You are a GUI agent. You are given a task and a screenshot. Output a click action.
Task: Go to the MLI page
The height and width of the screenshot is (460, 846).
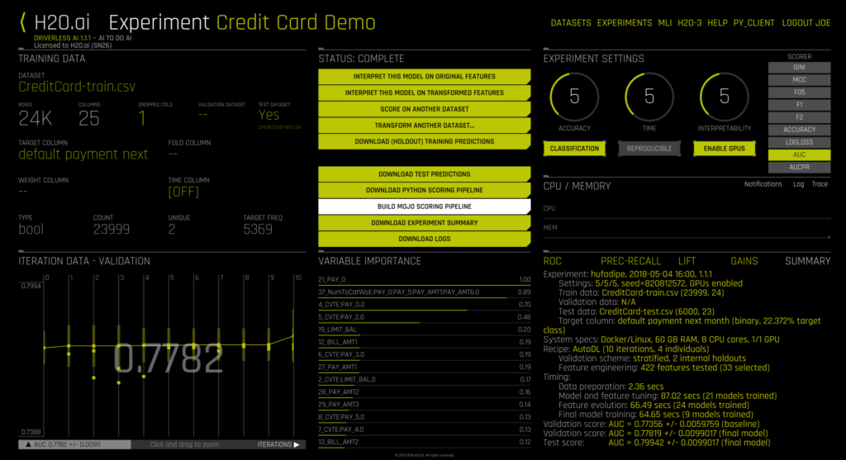point(665,23)
